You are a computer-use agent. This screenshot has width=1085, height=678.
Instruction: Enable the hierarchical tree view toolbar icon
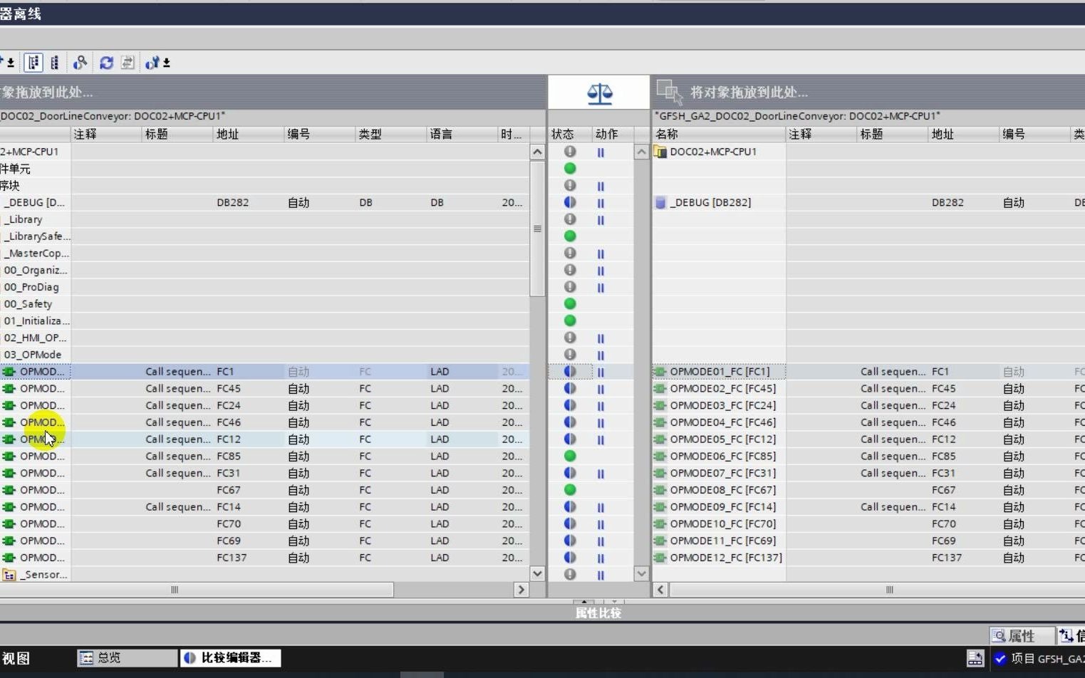click(33, 63)
